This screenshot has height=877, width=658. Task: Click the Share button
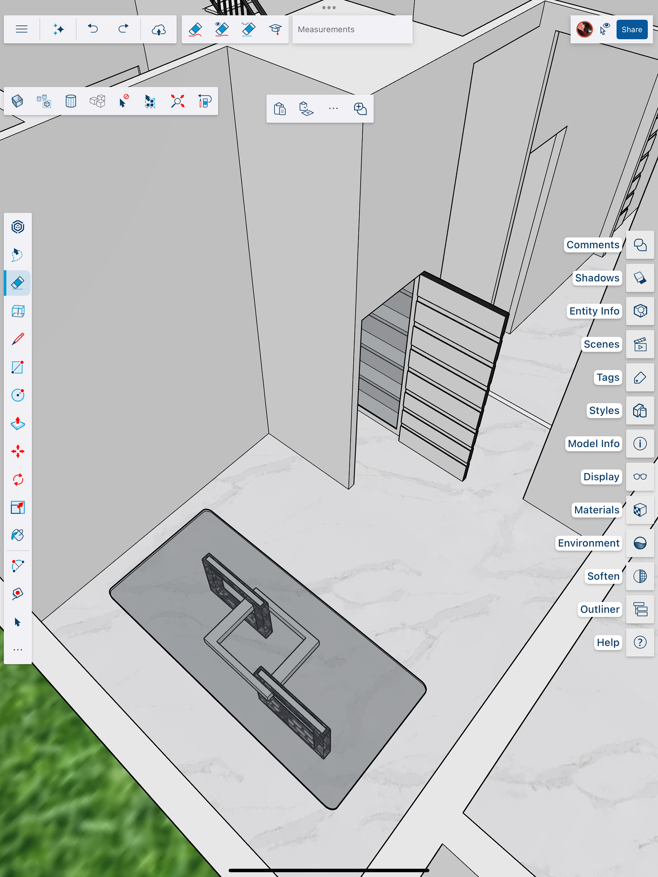pyautogui.click(x=631, y=29)
